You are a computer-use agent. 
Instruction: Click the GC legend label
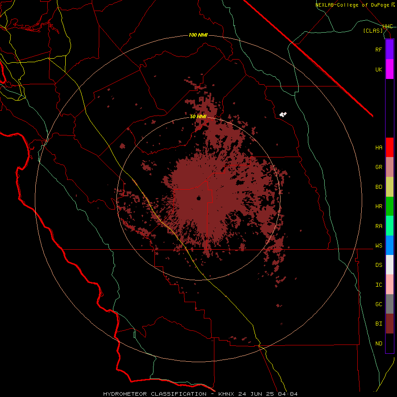(x=378, y=304)
